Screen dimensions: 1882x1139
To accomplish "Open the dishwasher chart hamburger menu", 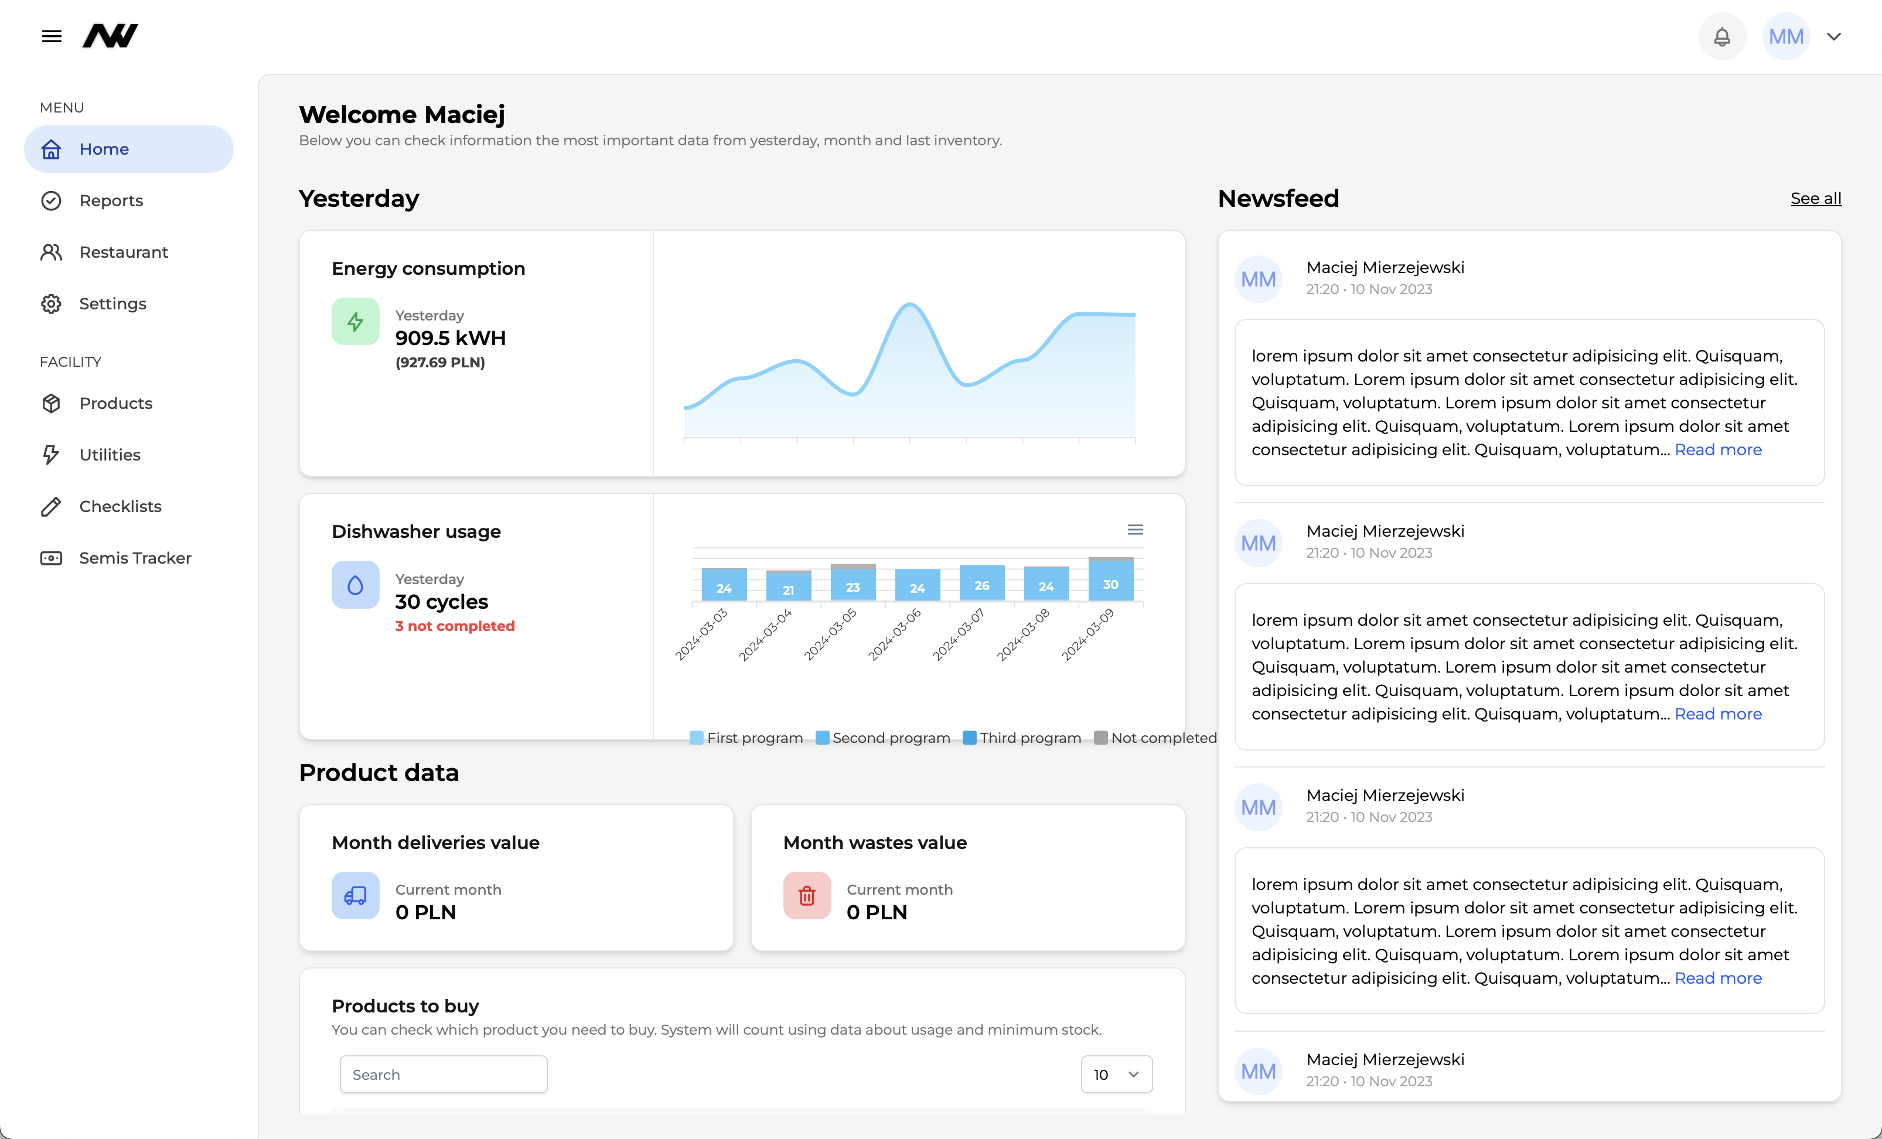I will coord(1135,530).
